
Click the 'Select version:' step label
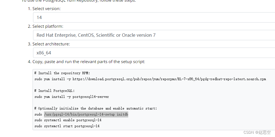tap(46, 9)
